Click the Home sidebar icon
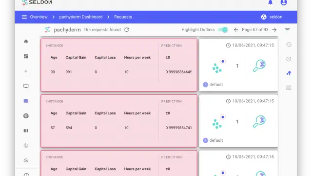The width and height of the screenshot is (312, 176). click(x=26, y=41)
